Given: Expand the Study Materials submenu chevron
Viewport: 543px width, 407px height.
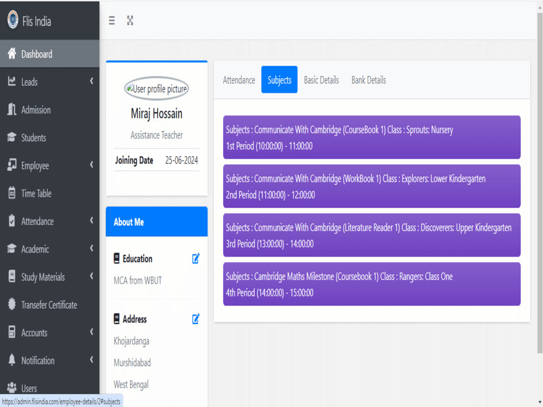Looking at the screenshot, I should [91, 277].
